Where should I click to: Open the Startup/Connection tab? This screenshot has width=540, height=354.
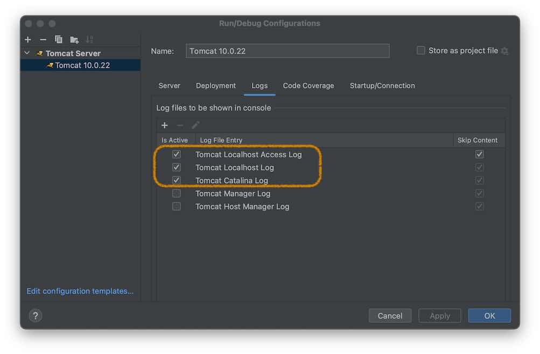(382, 85)
